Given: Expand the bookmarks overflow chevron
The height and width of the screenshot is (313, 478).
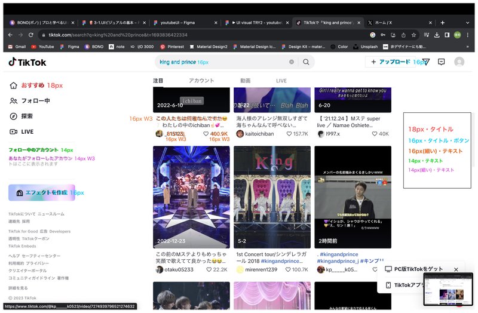Looking at the screenshot, I should (x=467, y=47).
